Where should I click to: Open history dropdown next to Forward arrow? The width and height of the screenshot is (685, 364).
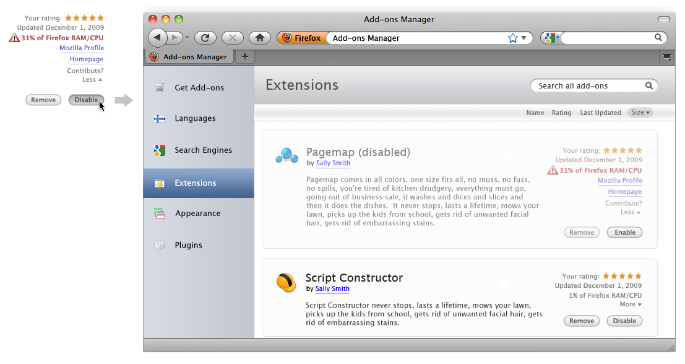click(187, 38)
